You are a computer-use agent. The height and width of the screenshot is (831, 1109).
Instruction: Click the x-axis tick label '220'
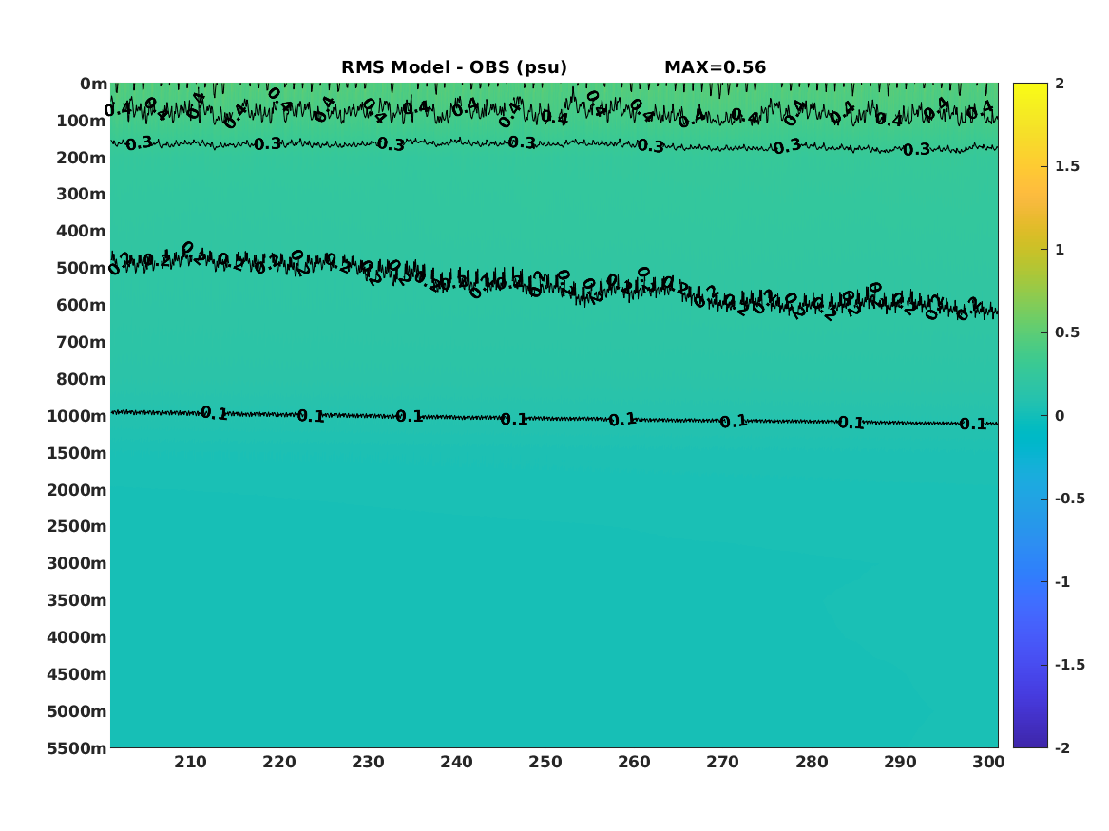[279, 763]
